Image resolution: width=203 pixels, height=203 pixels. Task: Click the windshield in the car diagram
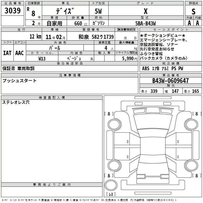coord(153,122)
